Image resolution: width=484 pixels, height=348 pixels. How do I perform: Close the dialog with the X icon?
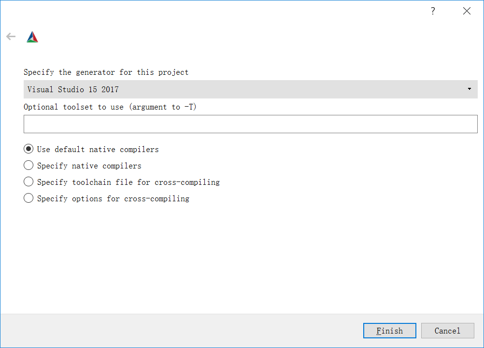tap(467, 11)
